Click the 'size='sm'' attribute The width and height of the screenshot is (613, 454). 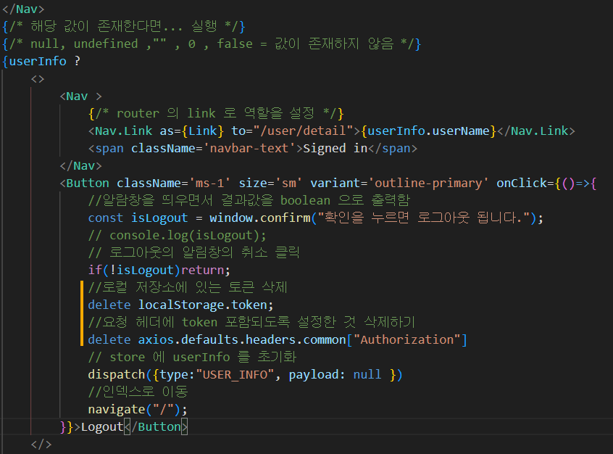[270, 183]
